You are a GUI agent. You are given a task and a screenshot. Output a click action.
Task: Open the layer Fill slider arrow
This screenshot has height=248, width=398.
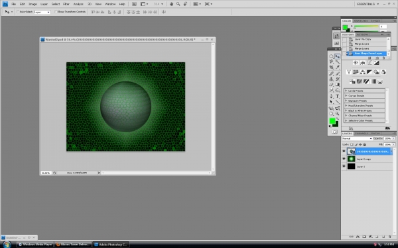[x=393, y=144]
